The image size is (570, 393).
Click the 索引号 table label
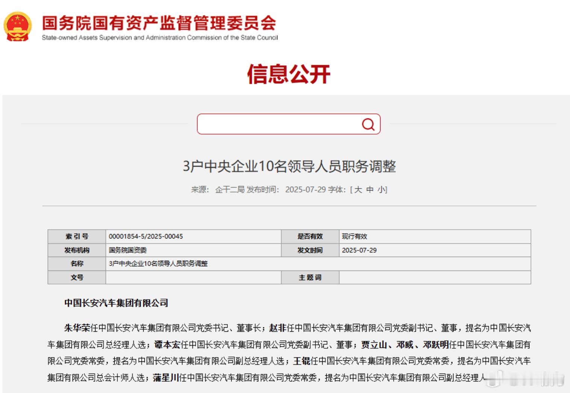pyautogui.click(x=77, y=236)
